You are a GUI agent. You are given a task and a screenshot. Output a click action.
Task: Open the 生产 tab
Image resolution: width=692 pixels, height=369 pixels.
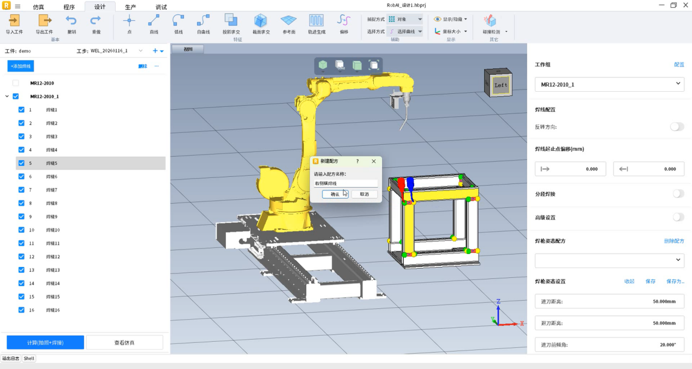(x=130, y=7)
